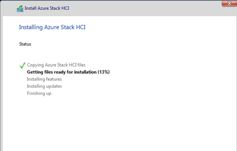This screenshot has height=151, width=237.
Task: Close the Install Azure Stack HCI window
Action: pyautogui.click(x=229, y=4)
